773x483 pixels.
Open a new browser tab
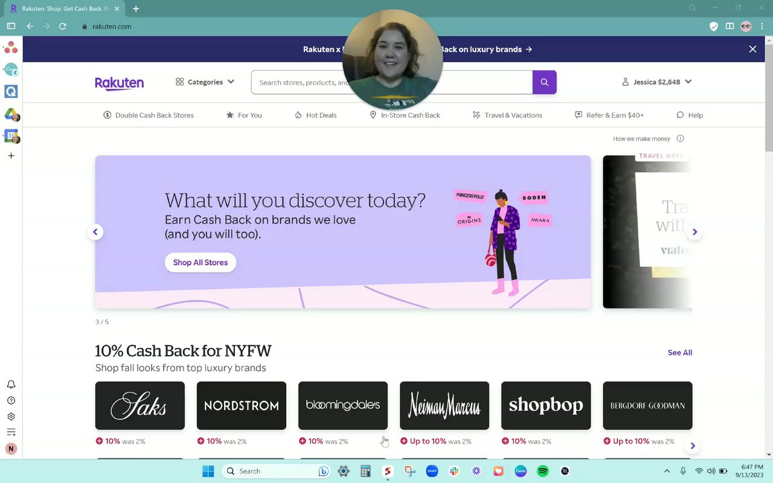coord(136,8)
